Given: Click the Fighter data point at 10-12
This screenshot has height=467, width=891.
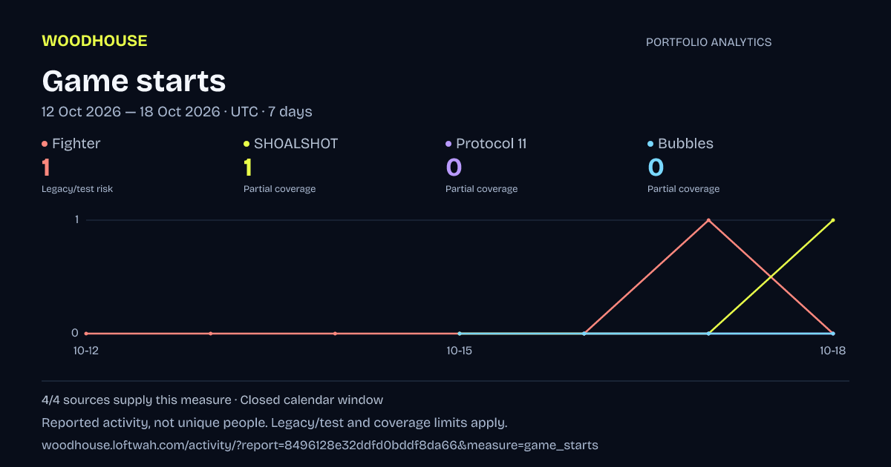Looking at the screenshot, I should 86,334.
